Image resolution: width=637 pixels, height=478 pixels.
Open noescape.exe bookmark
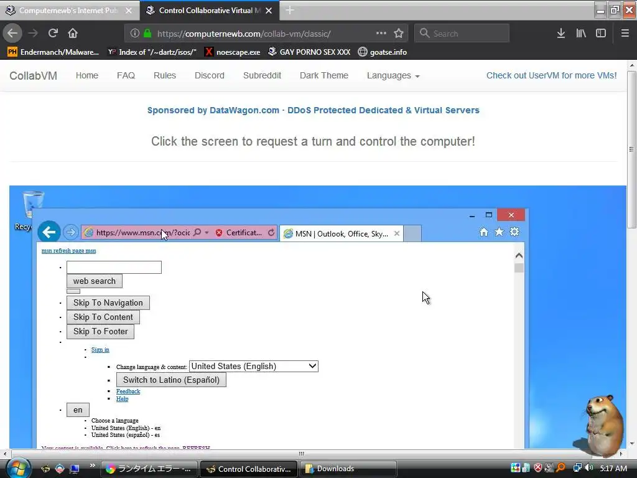[233, 52]
